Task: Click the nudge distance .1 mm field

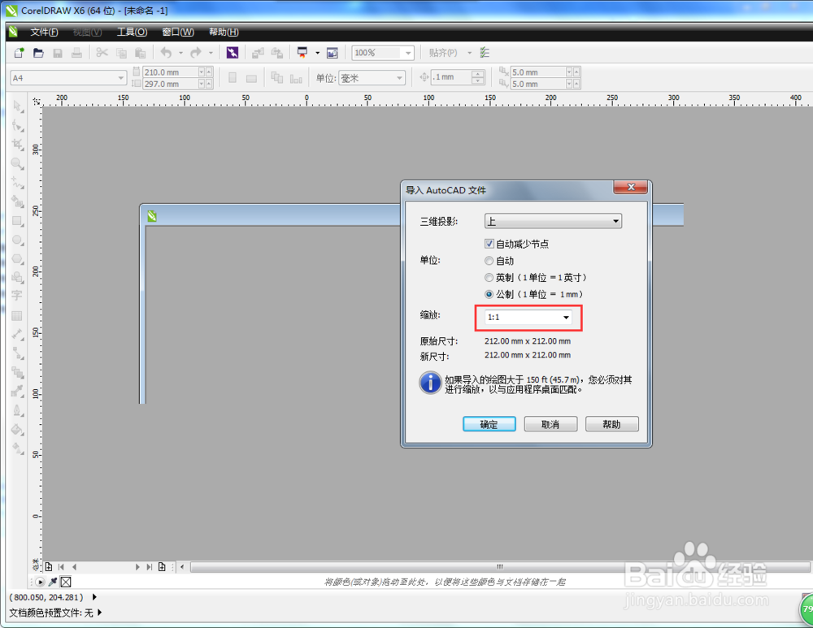Action: pyautogui.click(x=451, y=77)
